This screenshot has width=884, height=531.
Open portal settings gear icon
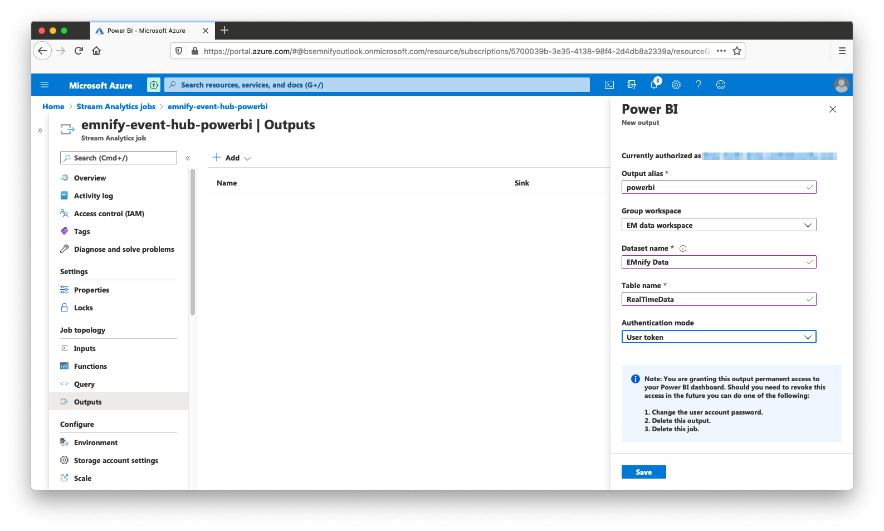pyautogui.click(x=676, y=85)
